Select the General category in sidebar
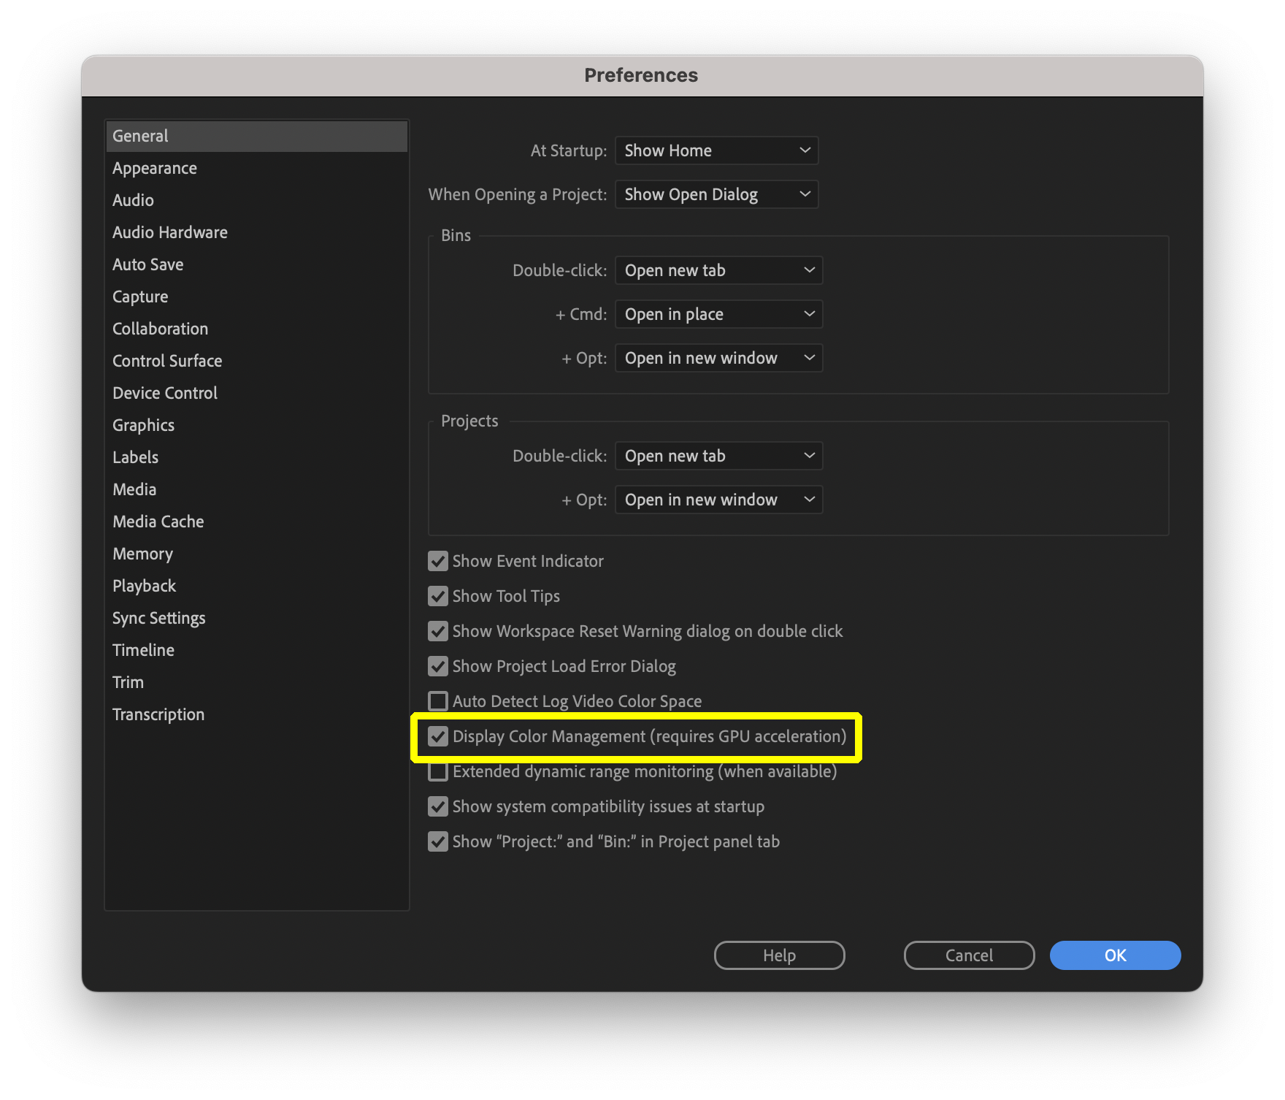The height and width of the screenshot is (1100, 1285). (x=256, y=136)
